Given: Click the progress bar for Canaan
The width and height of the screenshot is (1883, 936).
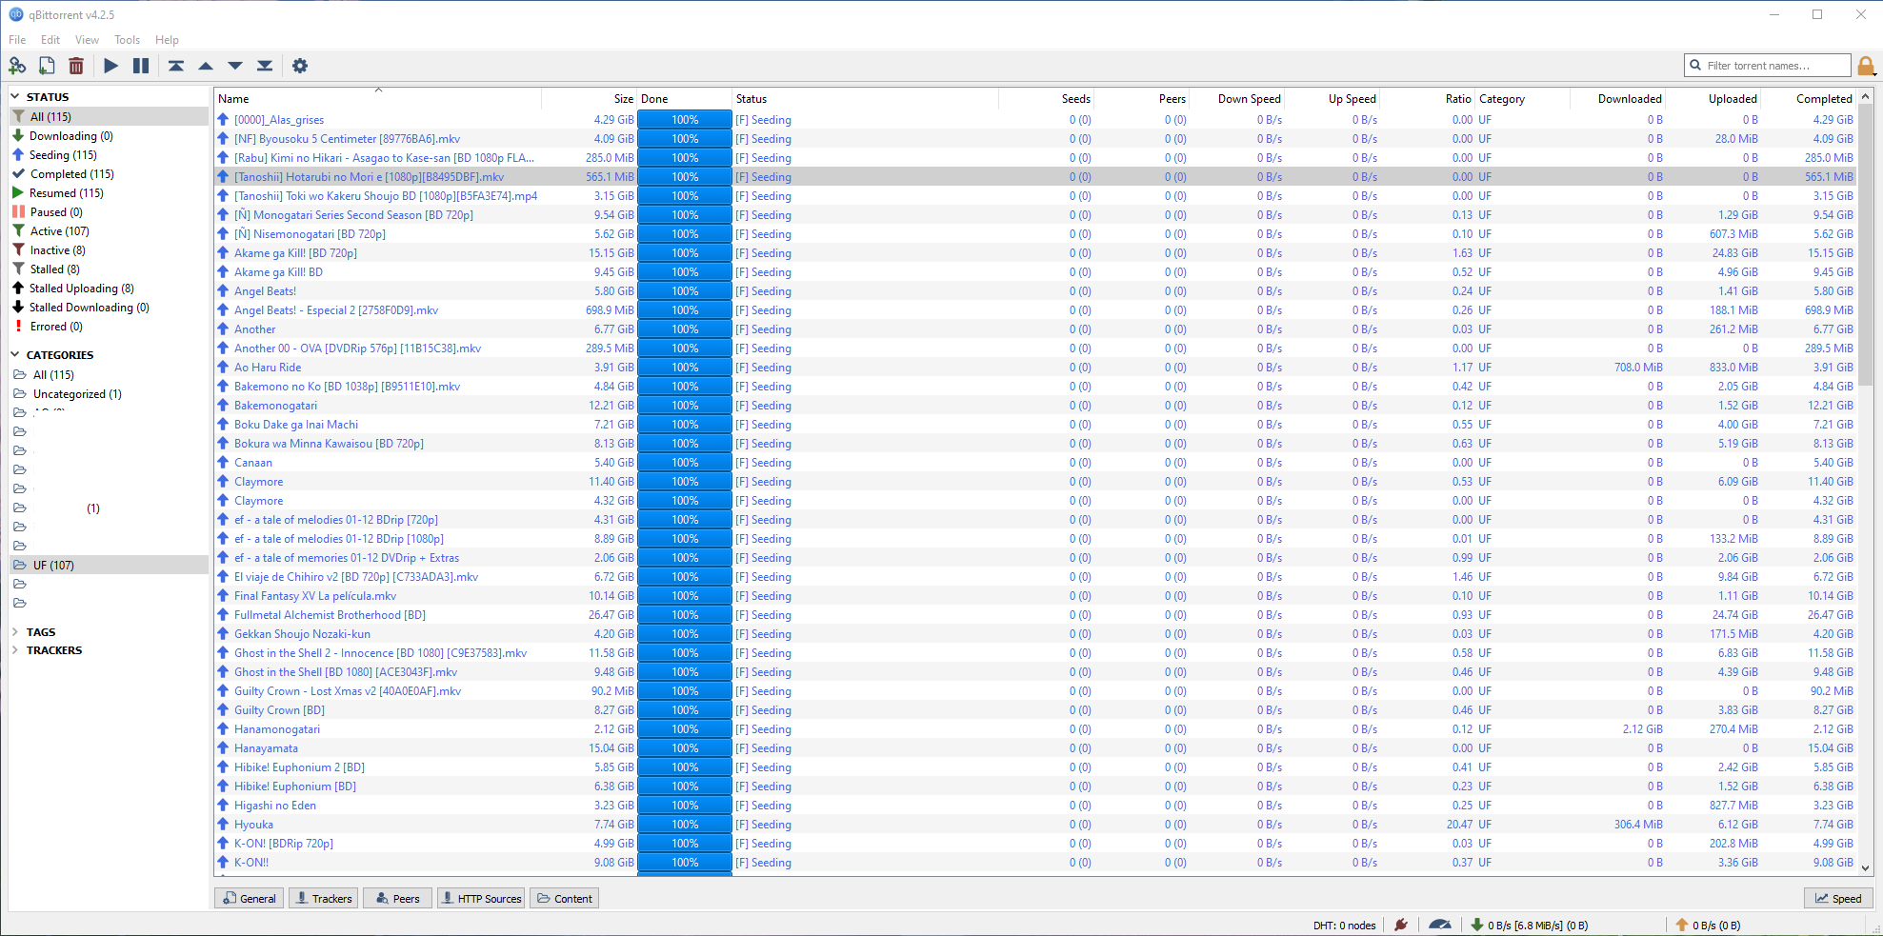Looking at the screenshot, I should click(685, 463).
